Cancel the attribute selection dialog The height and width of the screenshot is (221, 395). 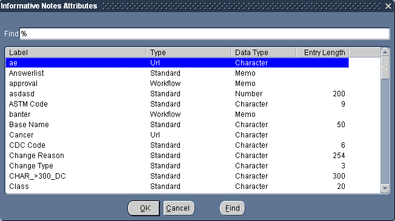pos(179,208)
